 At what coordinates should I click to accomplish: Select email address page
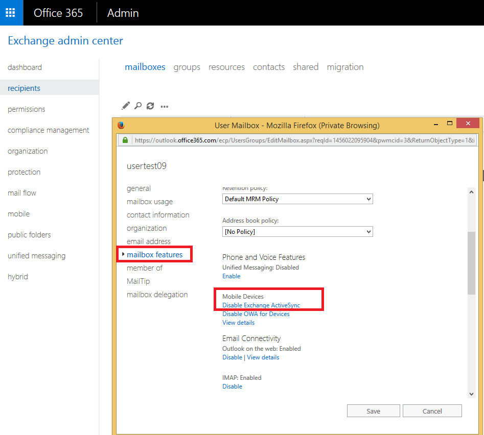149,241
